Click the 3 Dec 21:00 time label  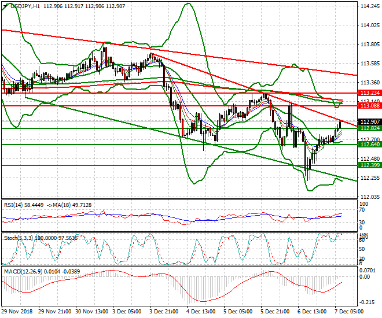coord(164,312)
